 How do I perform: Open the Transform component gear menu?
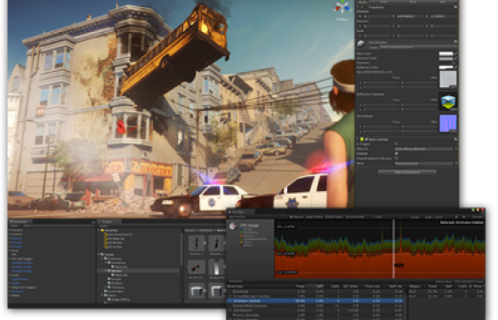point(455,7)
